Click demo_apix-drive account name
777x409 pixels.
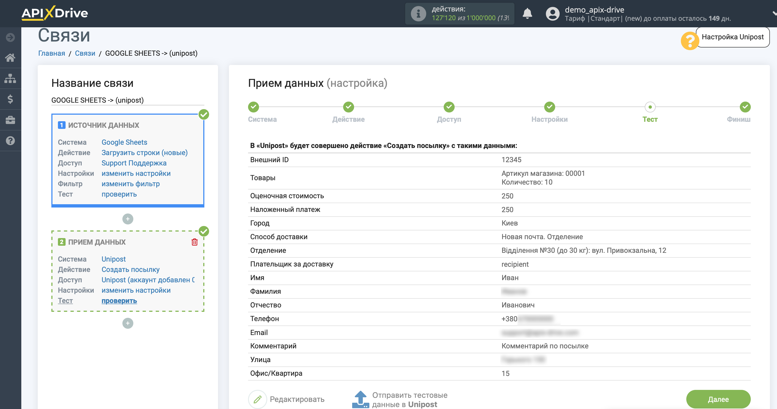pos(594,10)
